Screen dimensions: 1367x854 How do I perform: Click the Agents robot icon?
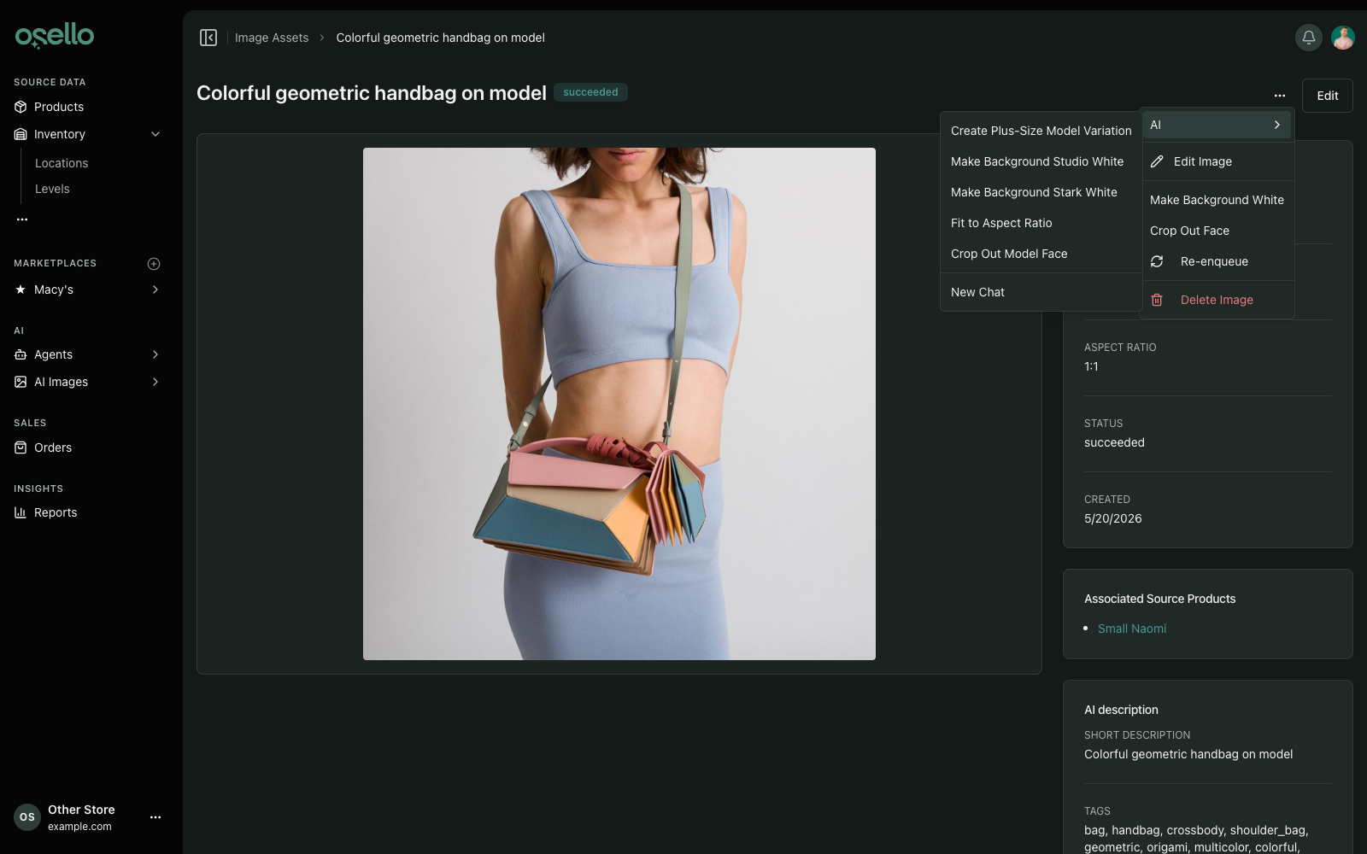21,354
